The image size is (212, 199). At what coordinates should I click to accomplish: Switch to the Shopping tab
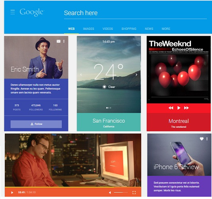point(129,29)
